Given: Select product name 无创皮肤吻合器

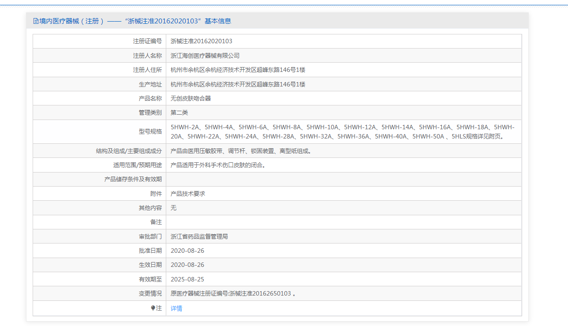Looking at the screenshot, I should point(191,98).
